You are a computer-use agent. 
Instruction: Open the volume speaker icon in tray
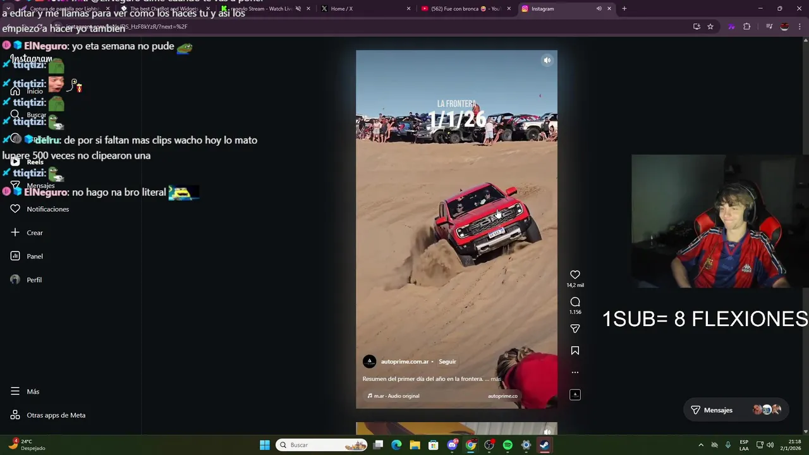pyautogui.click(x=770, y=445)
